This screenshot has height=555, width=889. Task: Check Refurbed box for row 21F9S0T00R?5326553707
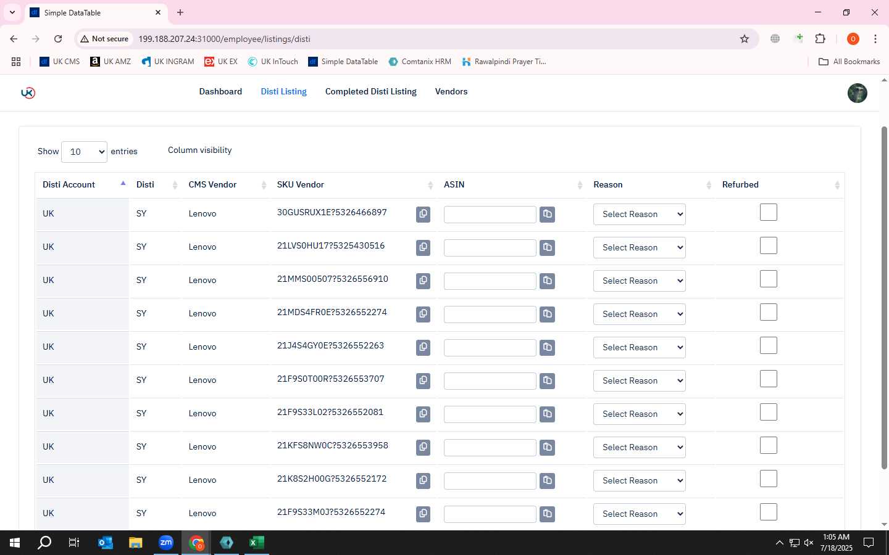(768, 379)
